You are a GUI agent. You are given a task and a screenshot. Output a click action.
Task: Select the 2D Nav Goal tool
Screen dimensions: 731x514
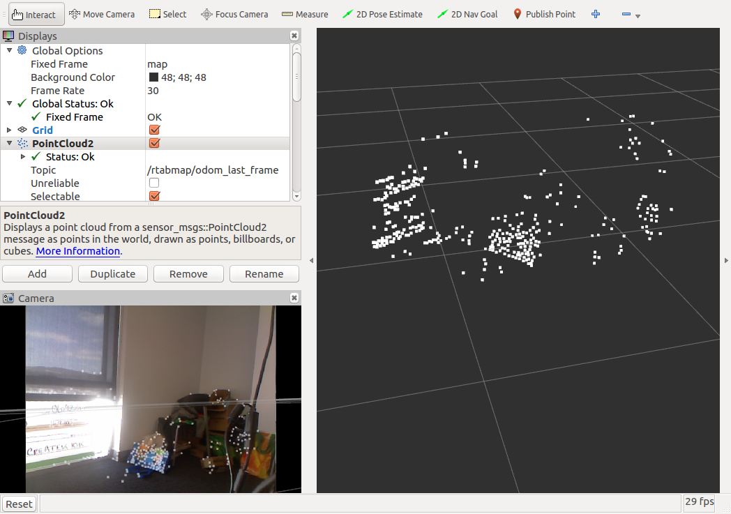point(467,14)
